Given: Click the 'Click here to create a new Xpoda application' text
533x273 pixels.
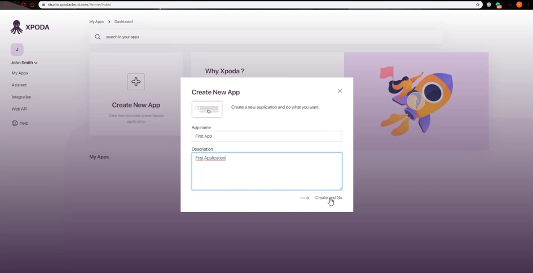Looking at the screenshot, I should (136, 118).
